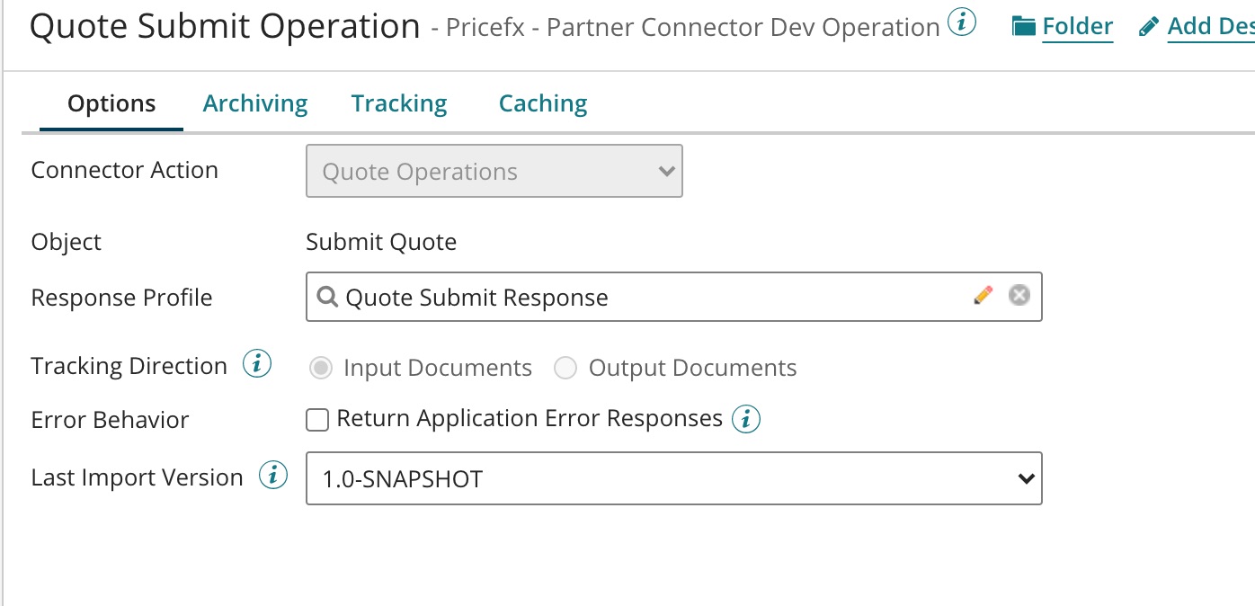Open Last Import Version info icon

click(x=273, y=476)
